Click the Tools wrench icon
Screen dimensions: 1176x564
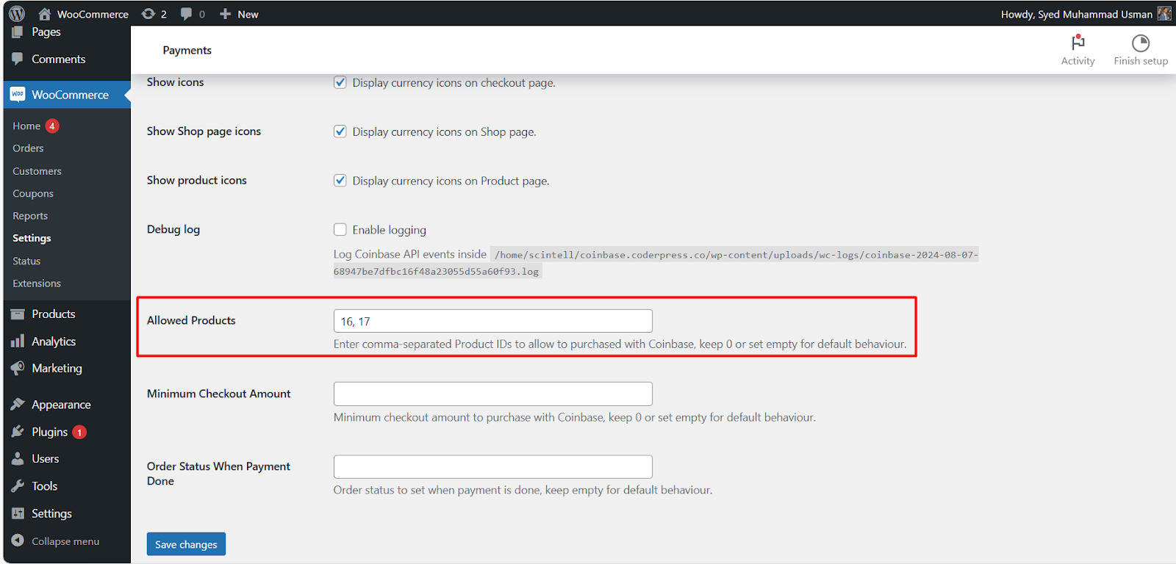point(18,486)
